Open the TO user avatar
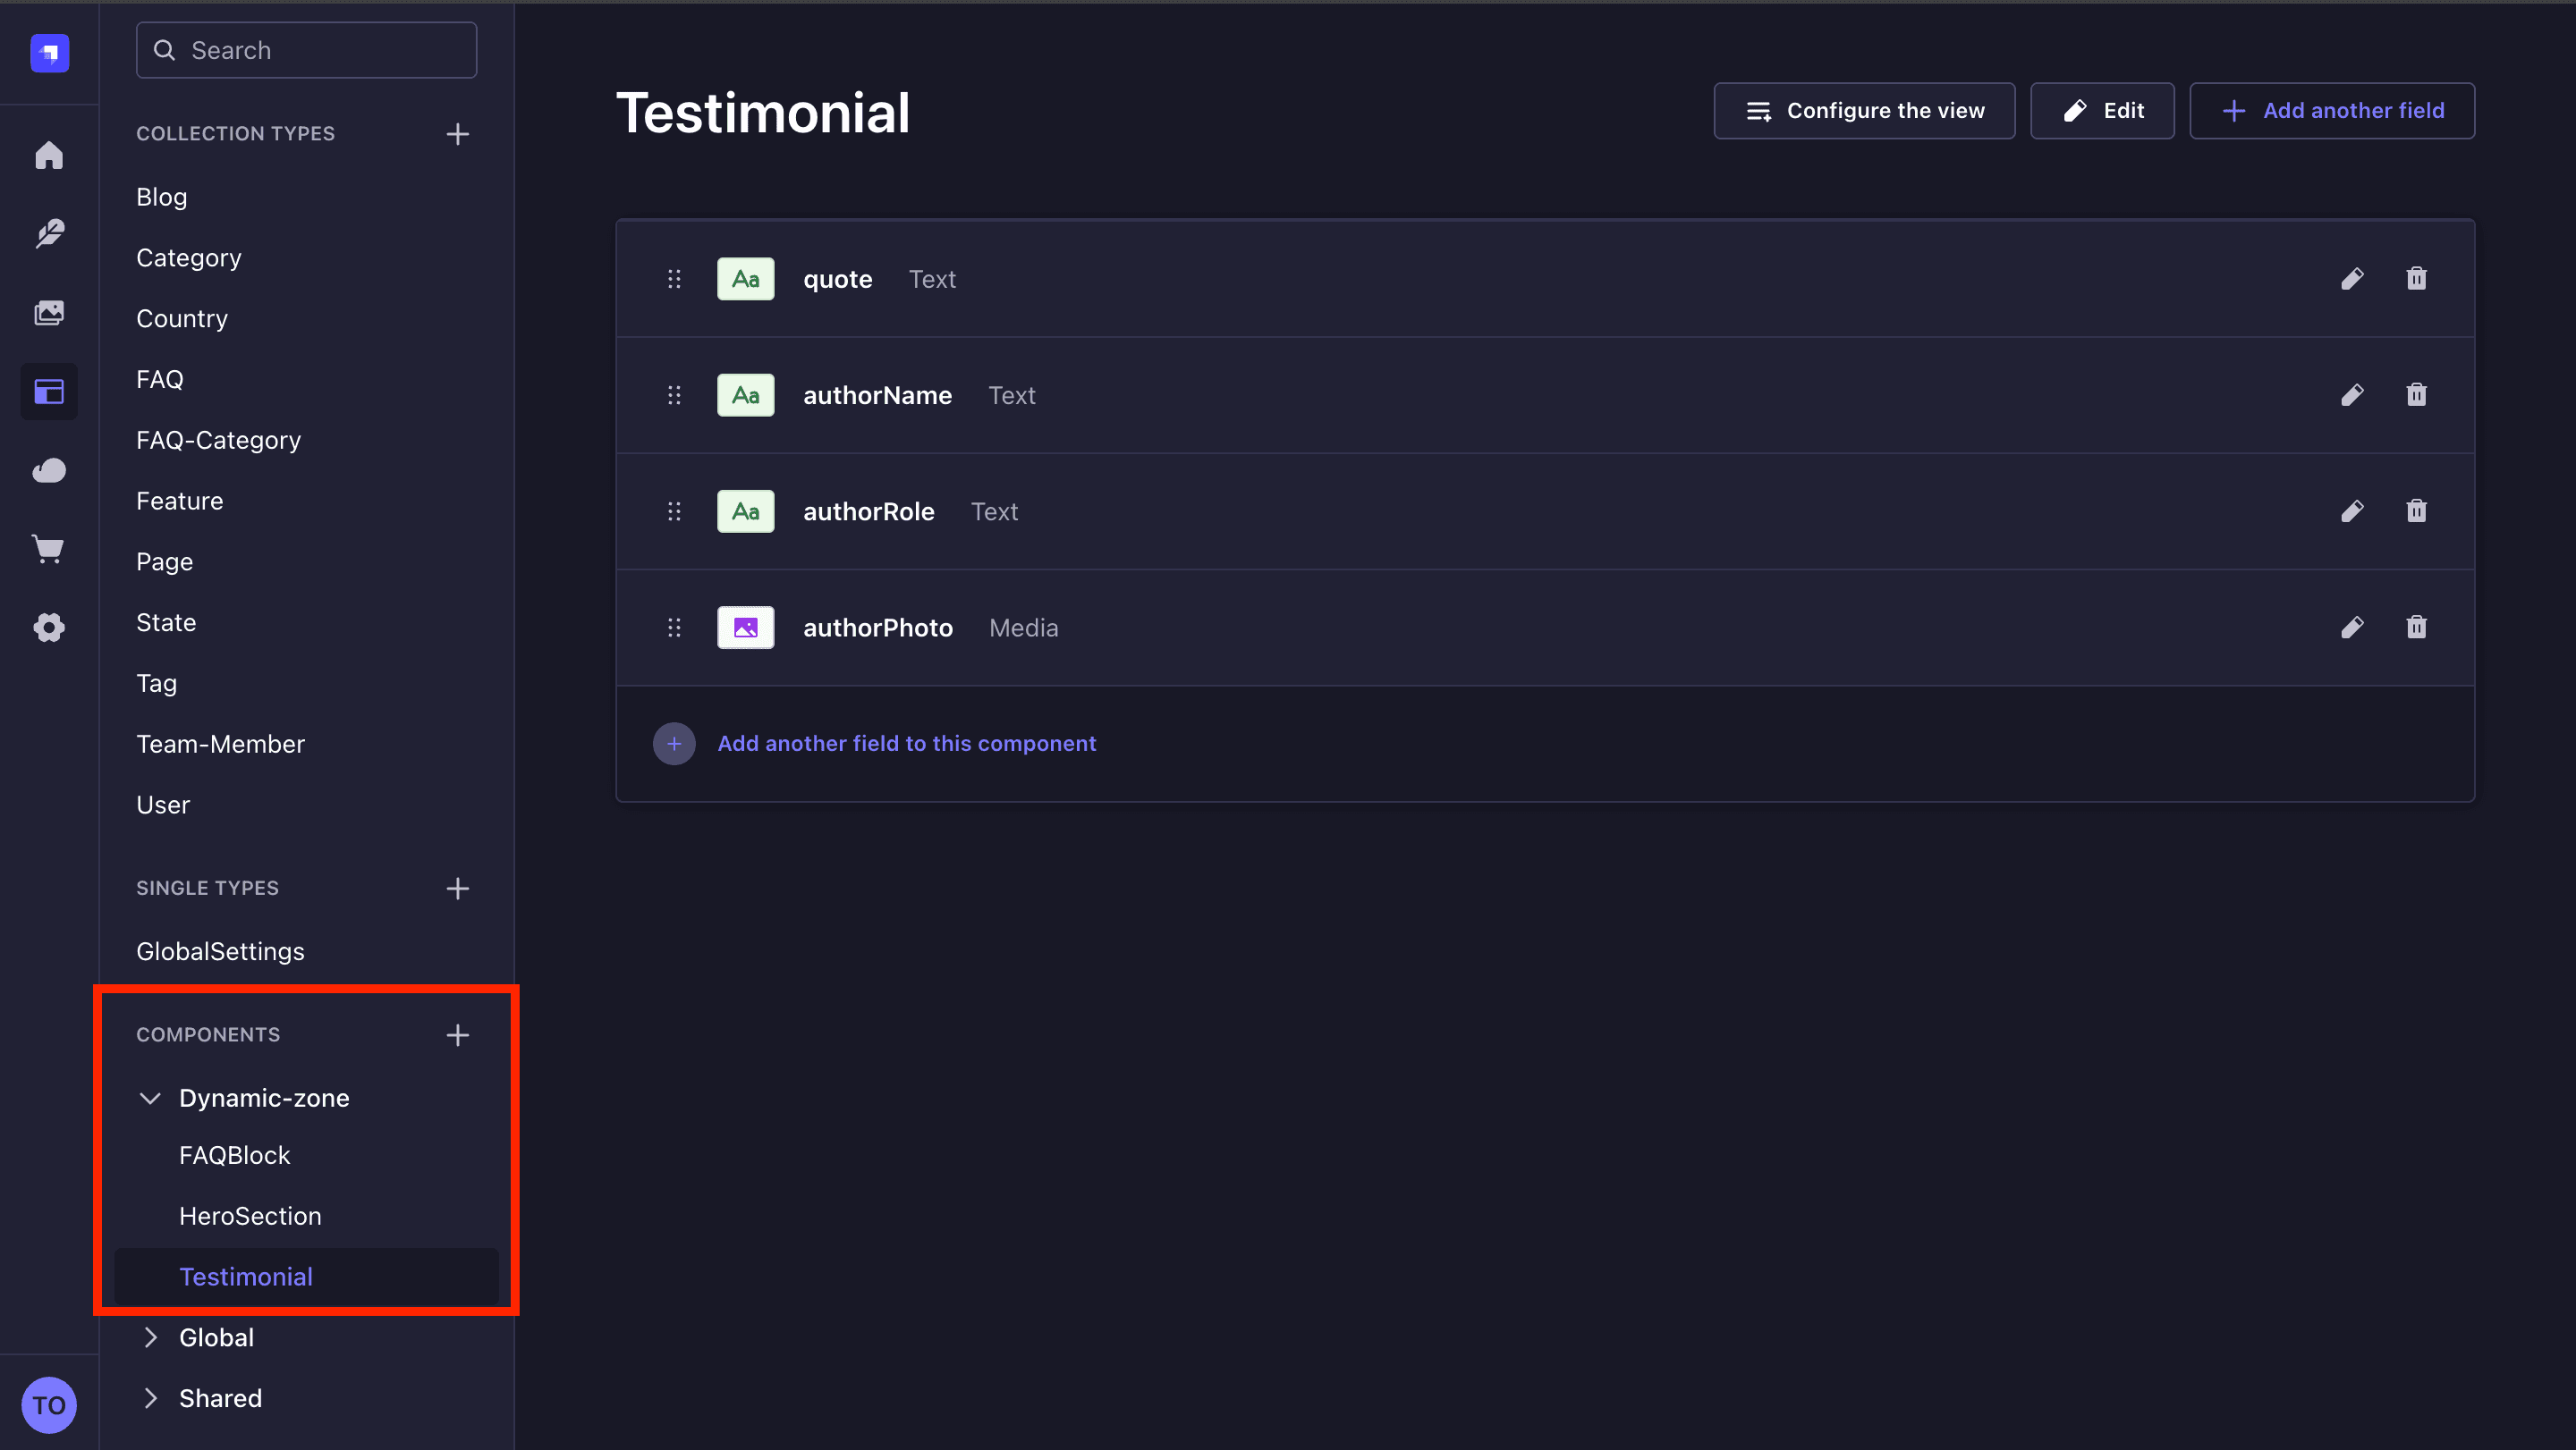The width and height of the screenshot is (2576, 1450). [x=49, y=1405]
